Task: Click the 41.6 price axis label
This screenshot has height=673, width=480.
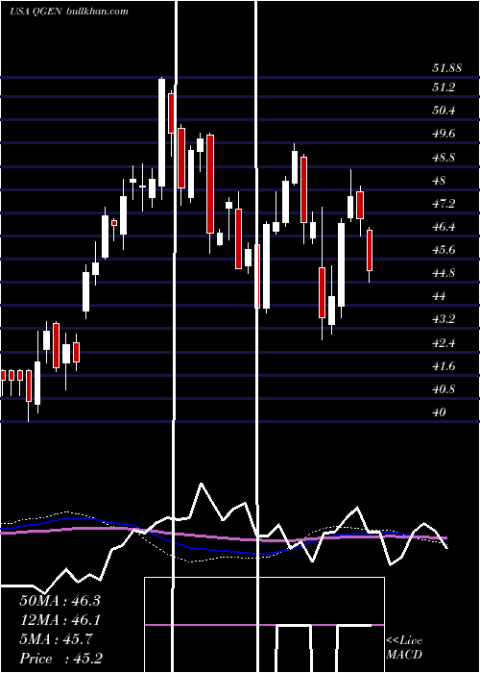Action: pyautogui.click(x=444, y=366)
